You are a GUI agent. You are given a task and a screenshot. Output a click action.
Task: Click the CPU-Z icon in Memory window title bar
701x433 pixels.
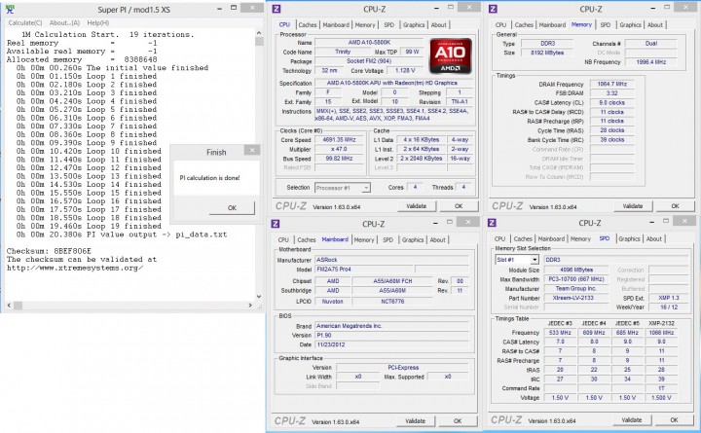[x=493, y=9]
